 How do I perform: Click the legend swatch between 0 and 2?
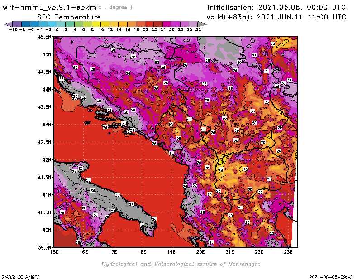[x=61, y=24]
